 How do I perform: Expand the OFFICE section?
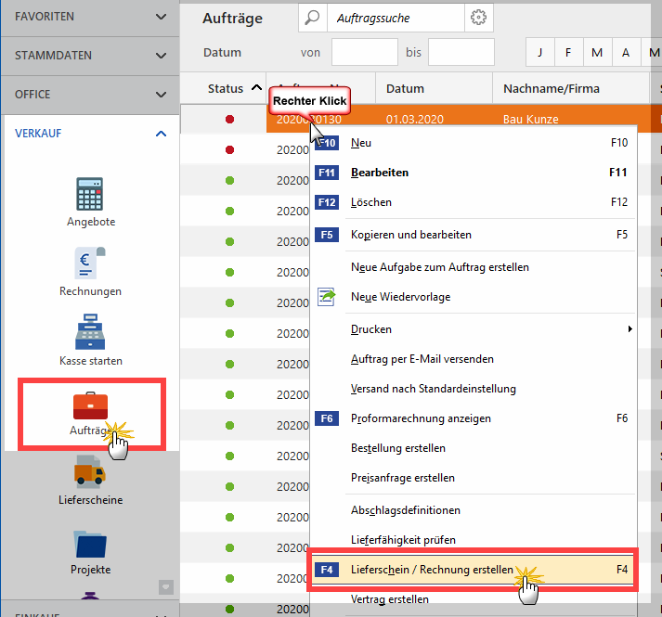90,95
